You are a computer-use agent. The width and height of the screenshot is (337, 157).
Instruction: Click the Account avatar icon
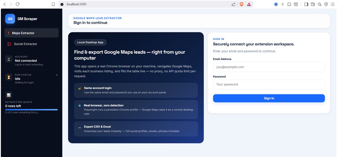pyautogui.click(x=9, y=59)
